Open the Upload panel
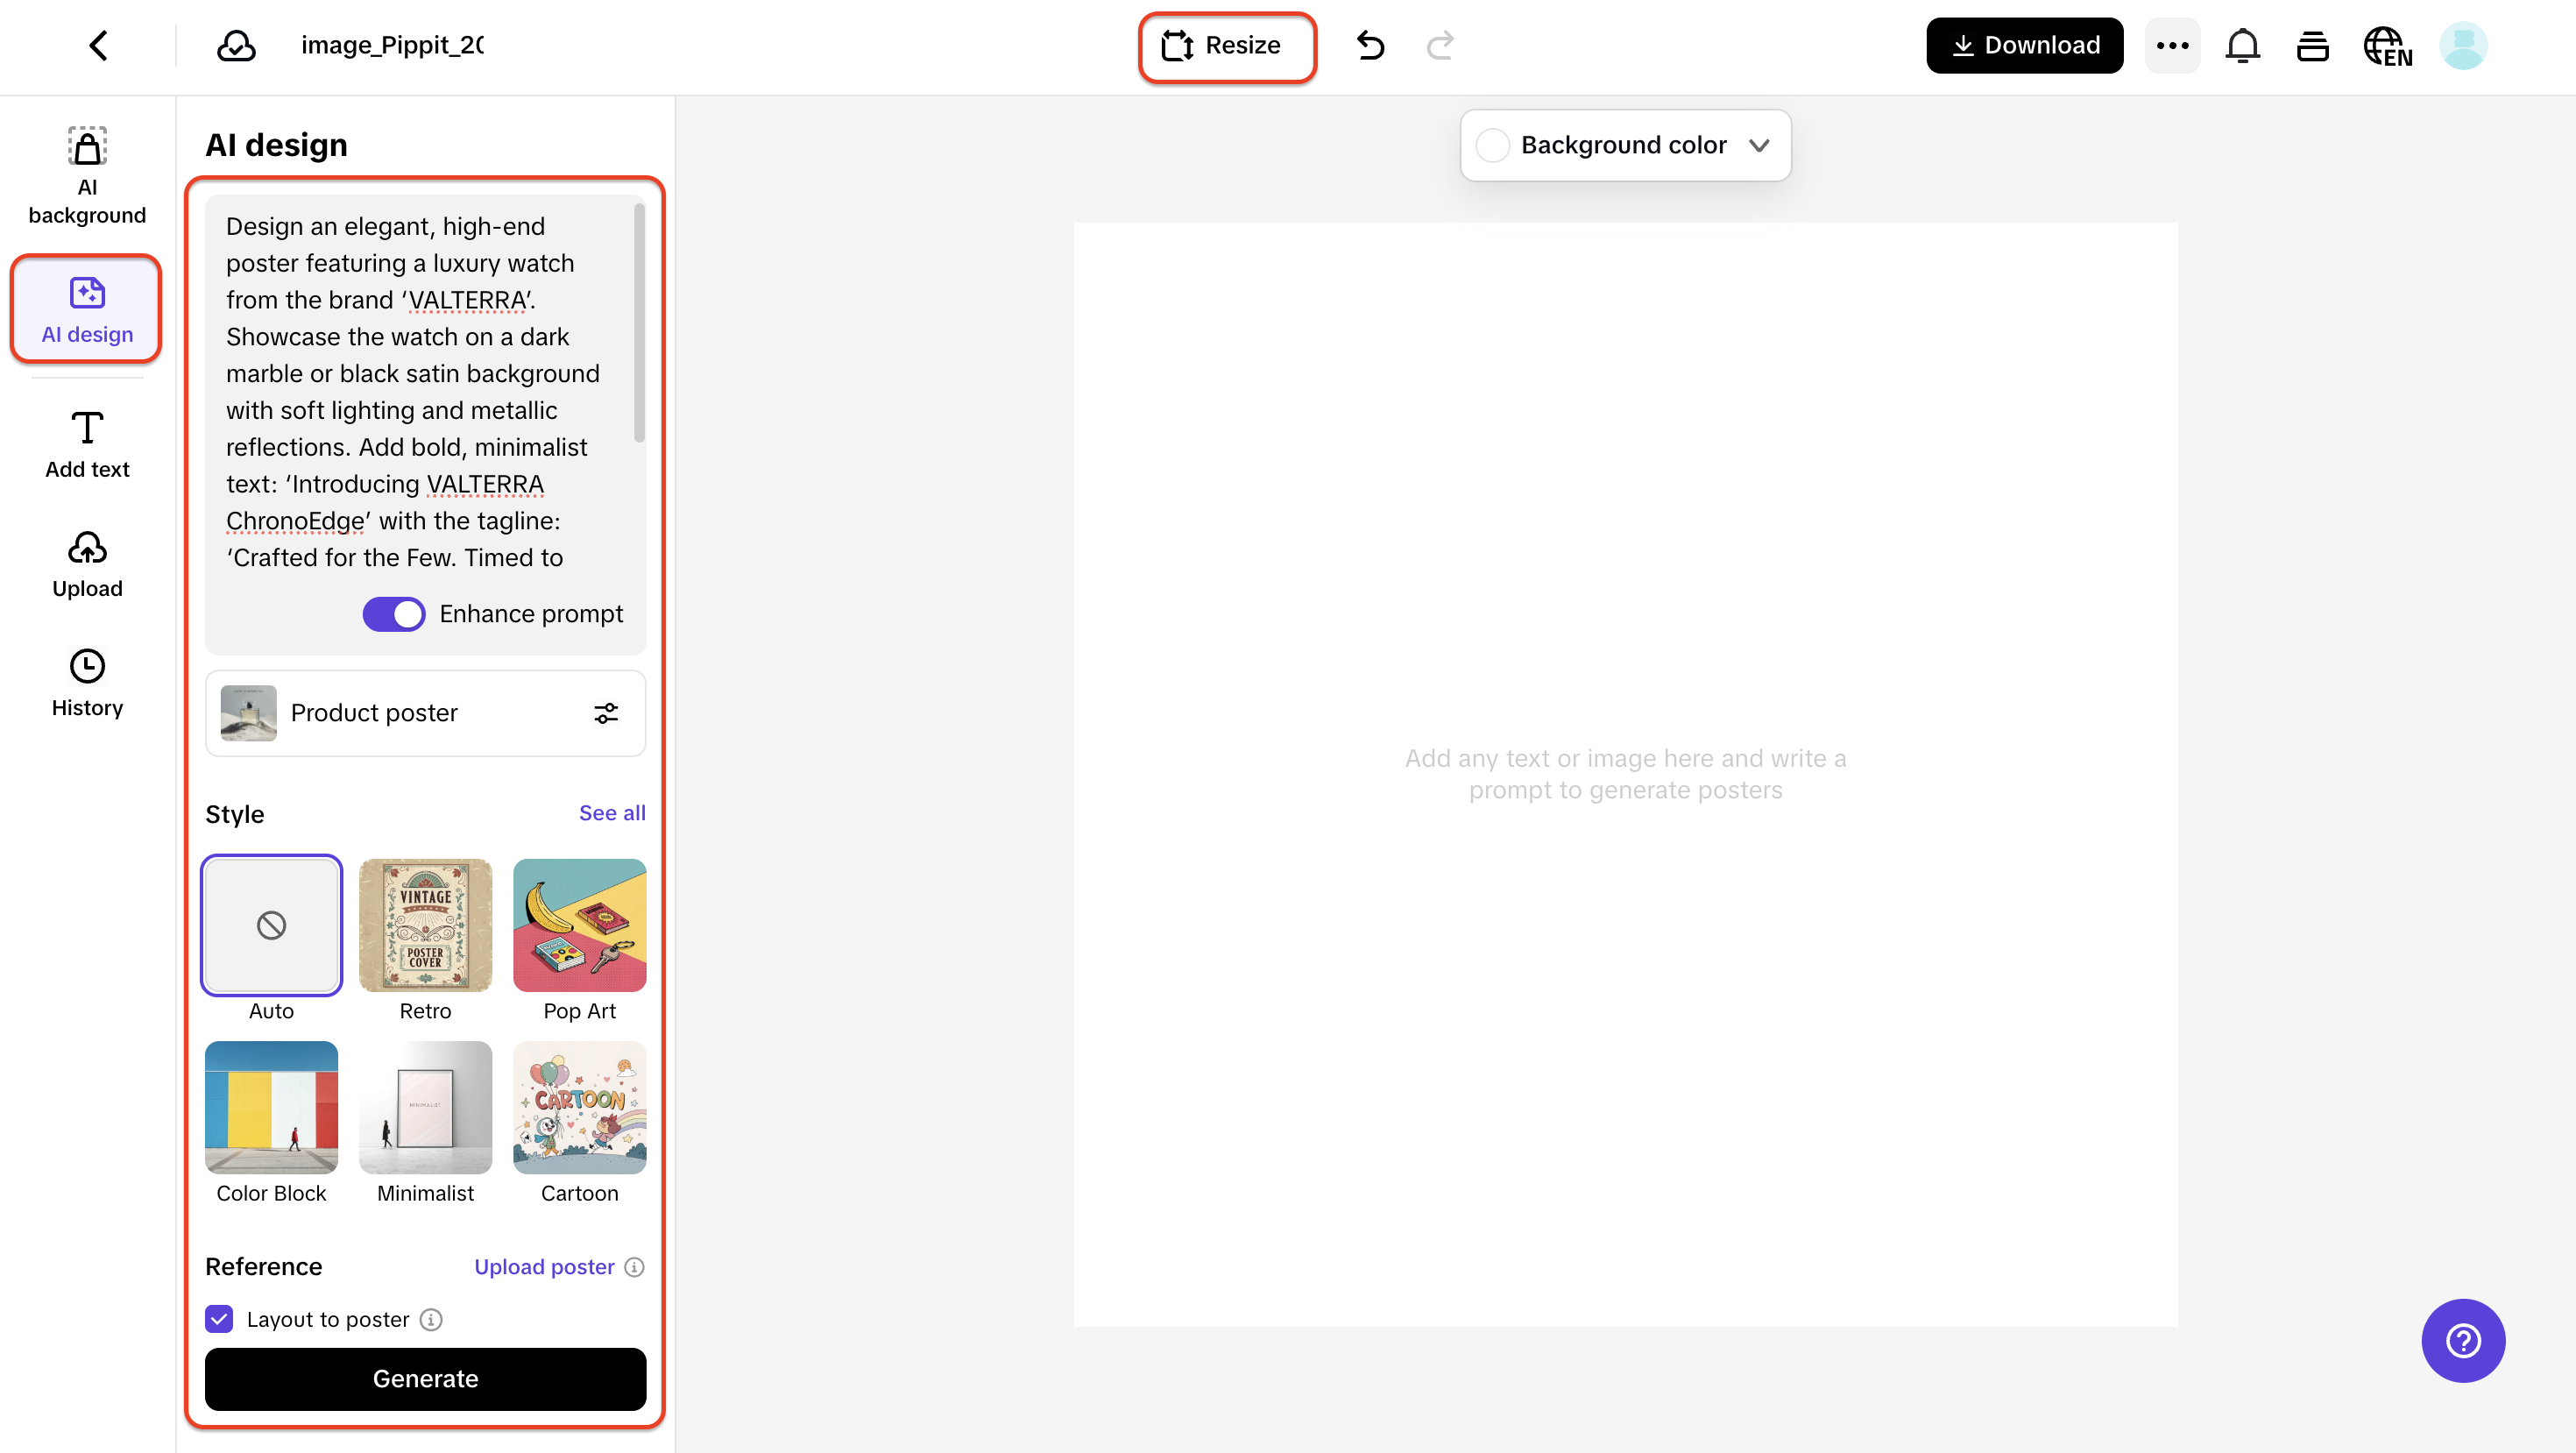This screenshot has height=1453, width=2576. coord(86,563)
